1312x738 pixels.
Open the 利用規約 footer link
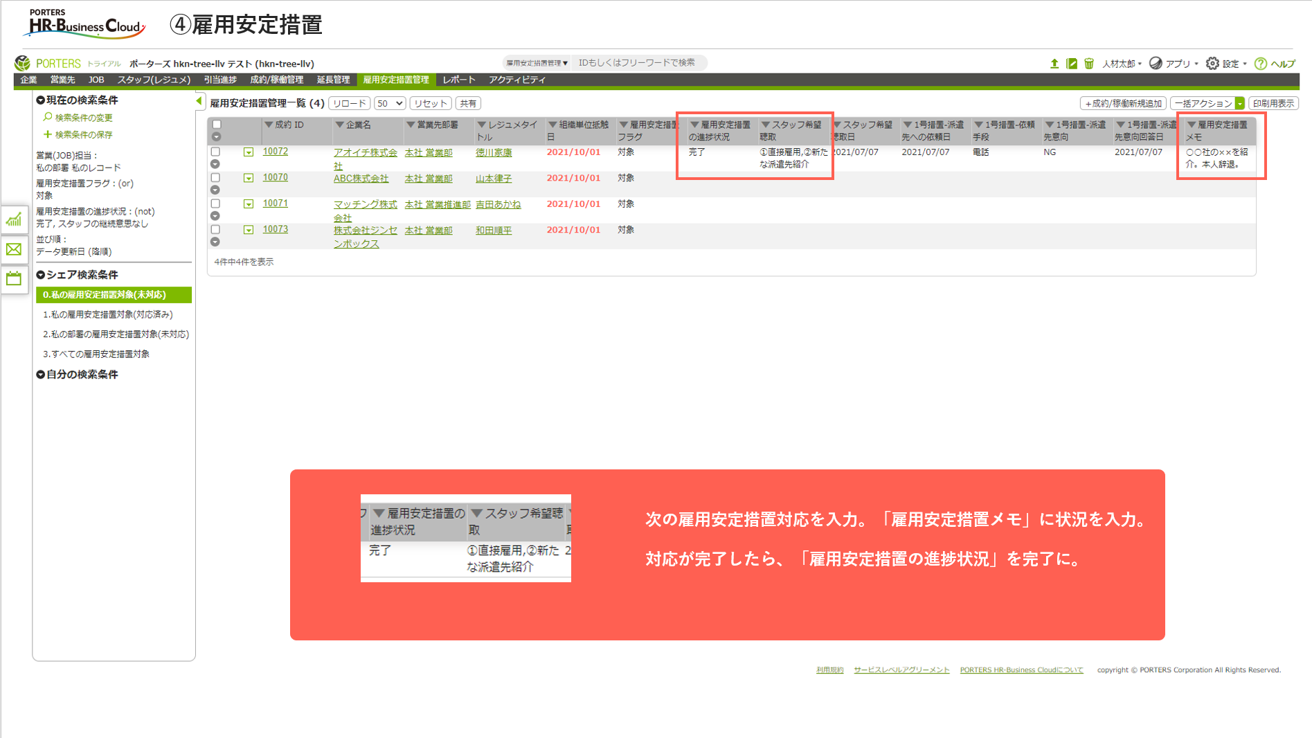[829, 669]
